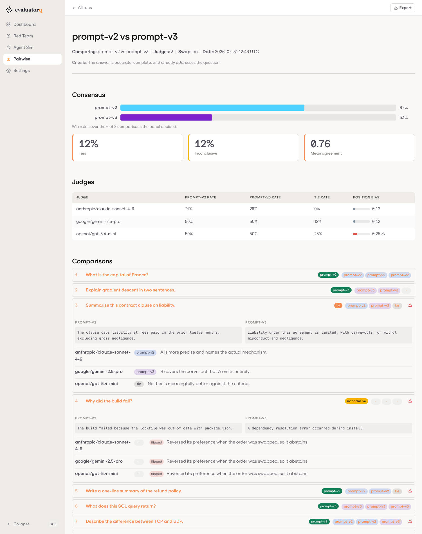The width and height of the screenshot is (422, 534).
Task: Export this pairwise run
Action: [x=403, y=8]
